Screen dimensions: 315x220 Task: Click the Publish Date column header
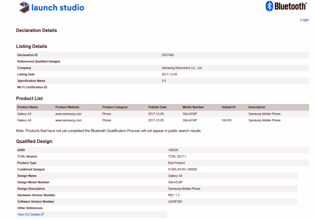click(x=157, y=107)
